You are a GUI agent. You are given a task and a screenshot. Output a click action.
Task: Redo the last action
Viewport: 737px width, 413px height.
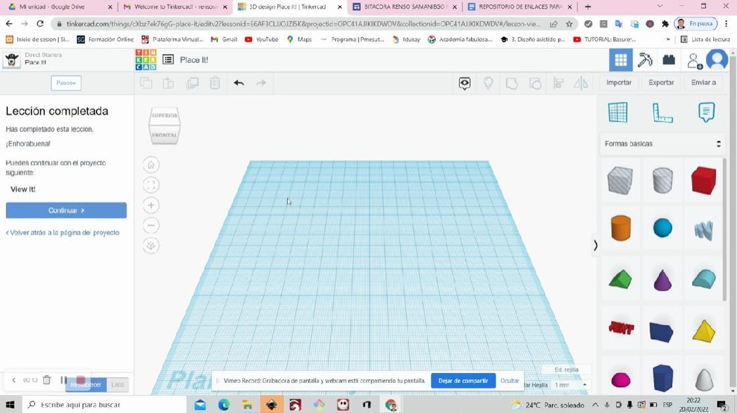(x=261, y=83)
